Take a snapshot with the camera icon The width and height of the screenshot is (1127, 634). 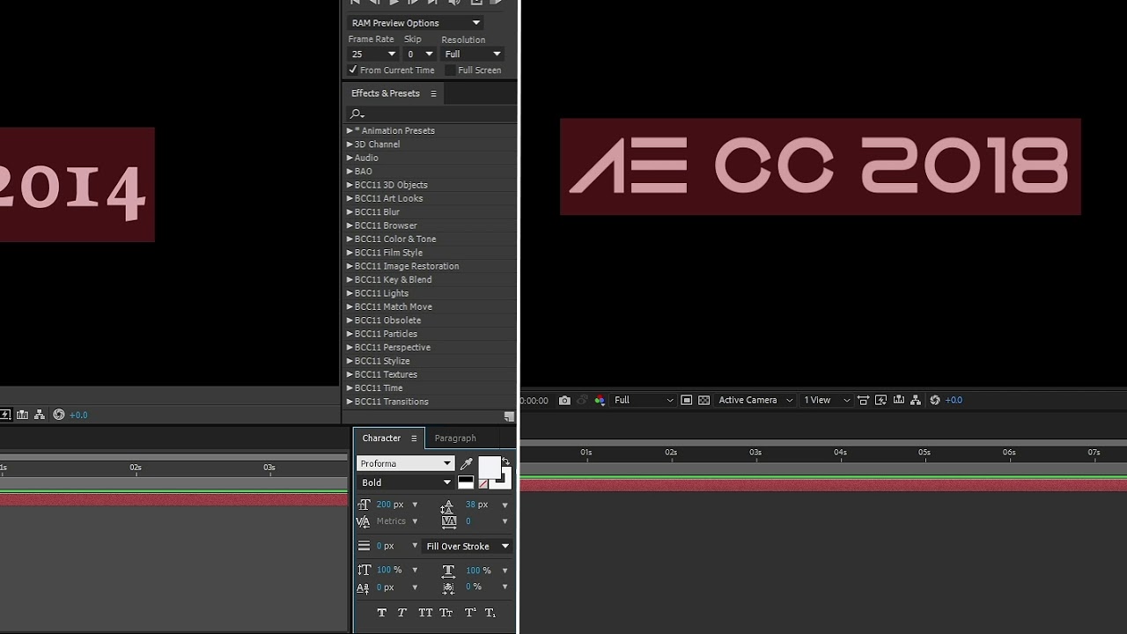click(x=564, y=400)
